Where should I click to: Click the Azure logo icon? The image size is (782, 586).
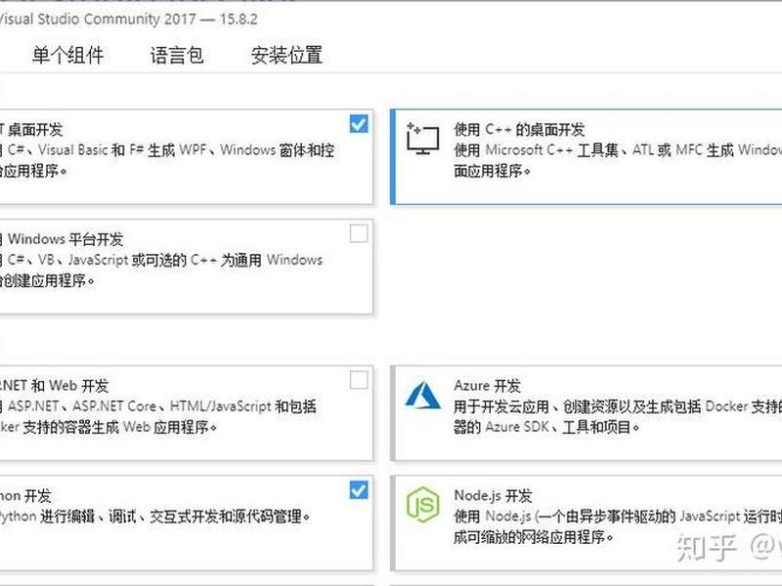coord(422,396)
